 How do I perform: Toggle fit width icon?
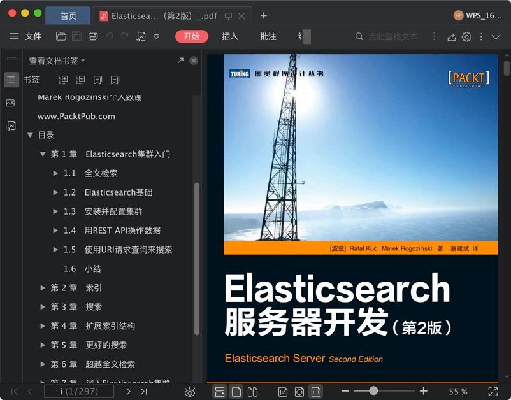pos(316,392)
